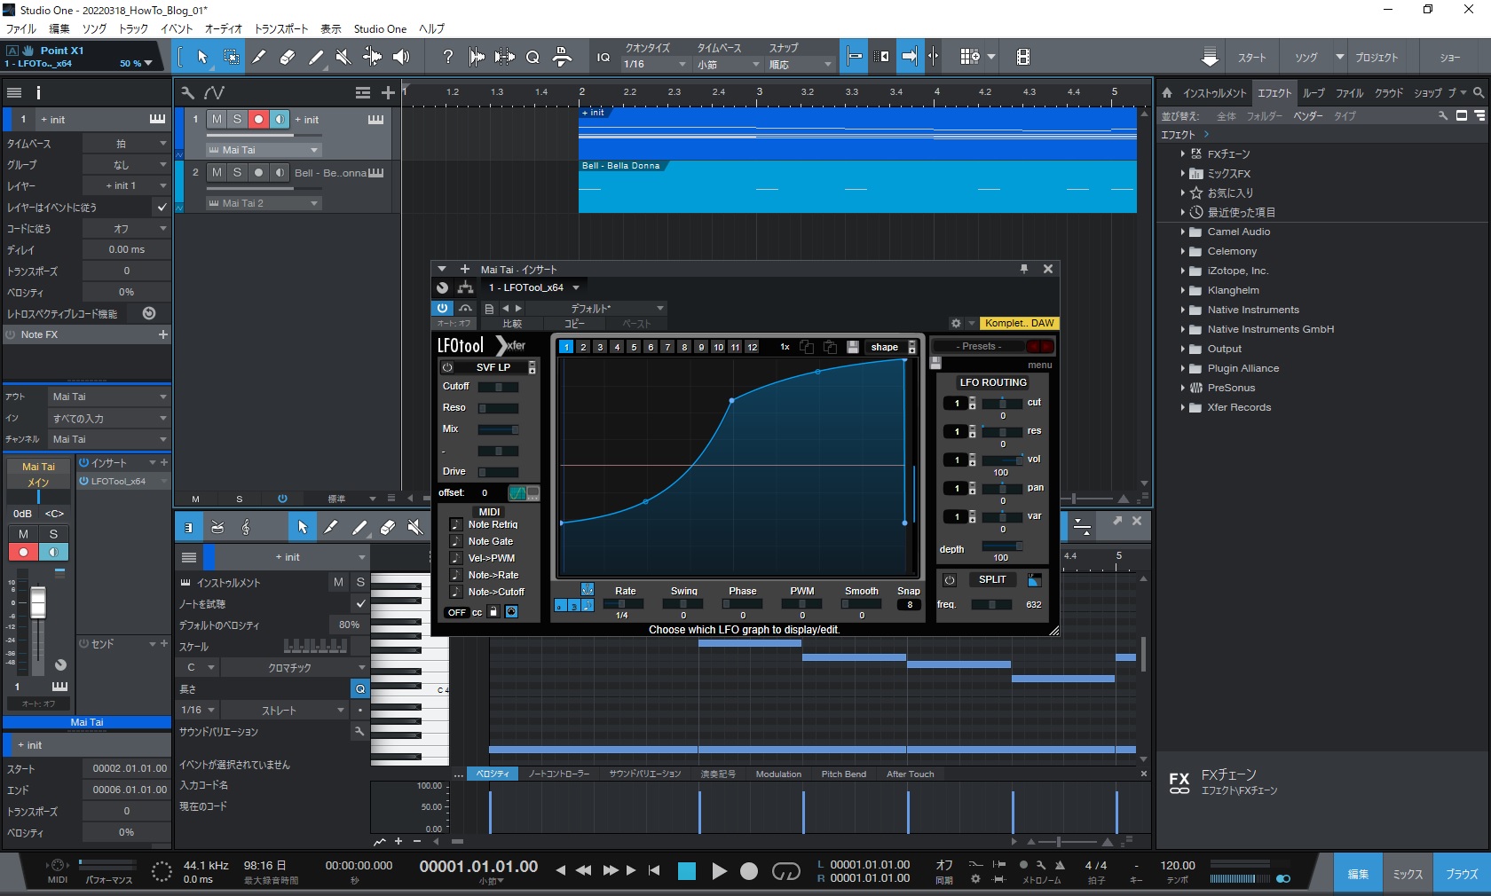1491x896 pixels.
Task: Select the Mute tool in main toolbar
Action: point(343,57)
